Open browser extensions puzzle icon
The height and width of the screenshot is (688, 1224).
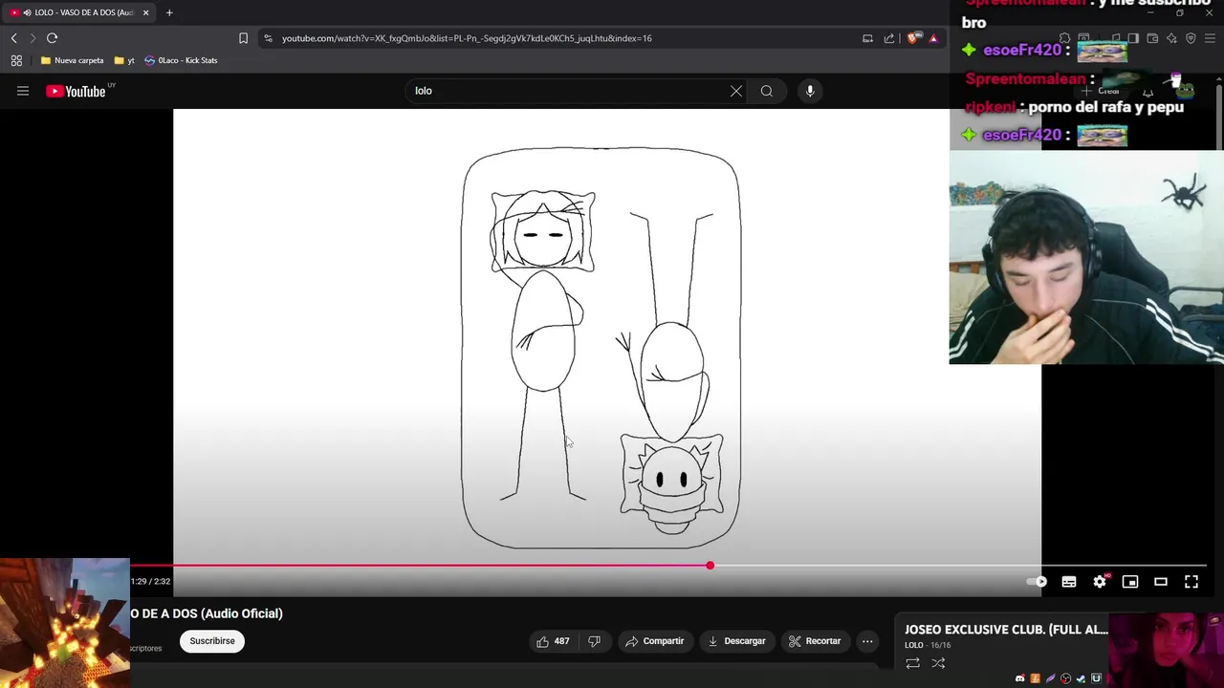1064,38
